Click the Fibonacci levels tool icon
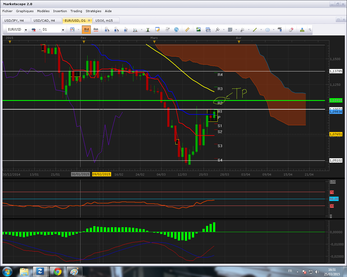The image size is (347, 277). (230, 30)
